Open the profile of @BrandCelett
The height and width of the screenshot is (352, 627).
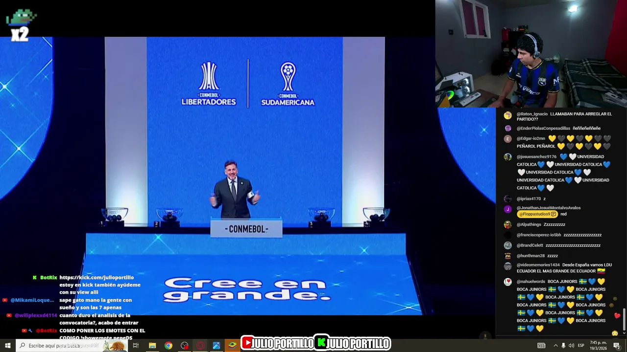530,245
